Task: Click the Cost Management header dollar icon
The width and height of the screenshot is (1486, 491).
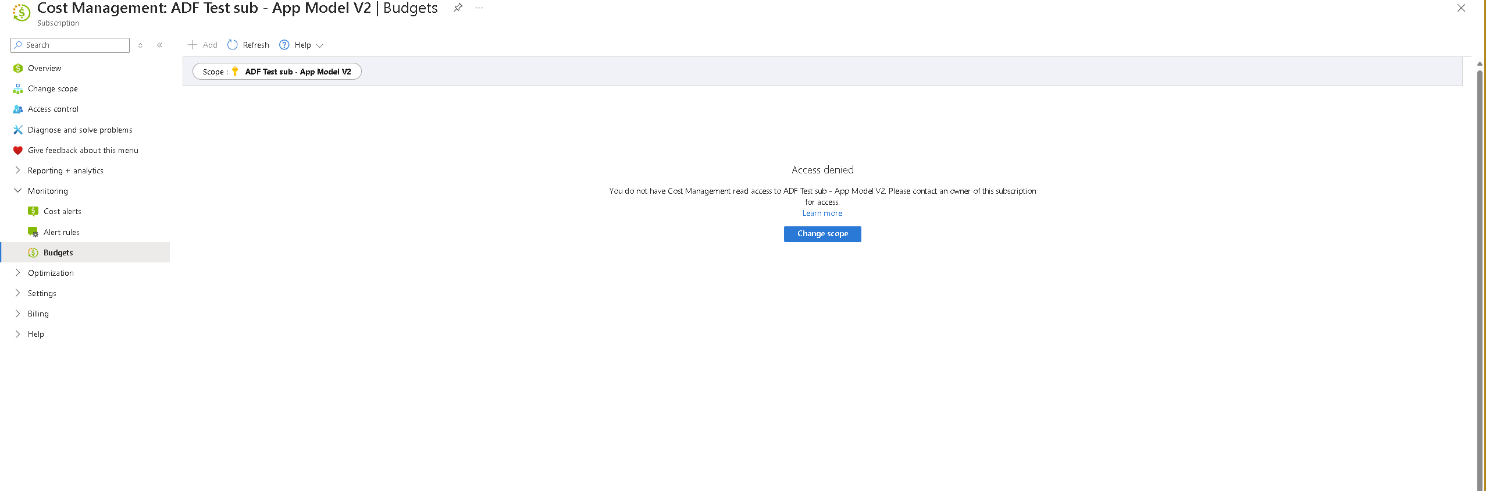Action: click(x=22, y=12)
